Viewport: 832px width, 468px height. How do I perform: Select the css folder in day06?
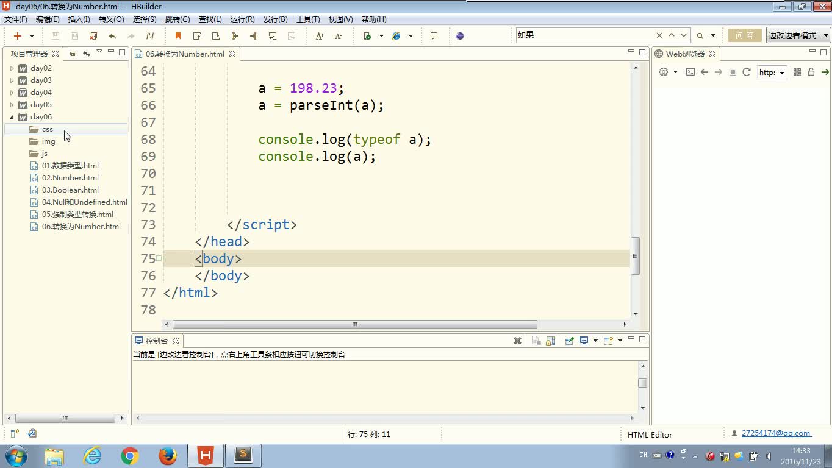point(48,129)
